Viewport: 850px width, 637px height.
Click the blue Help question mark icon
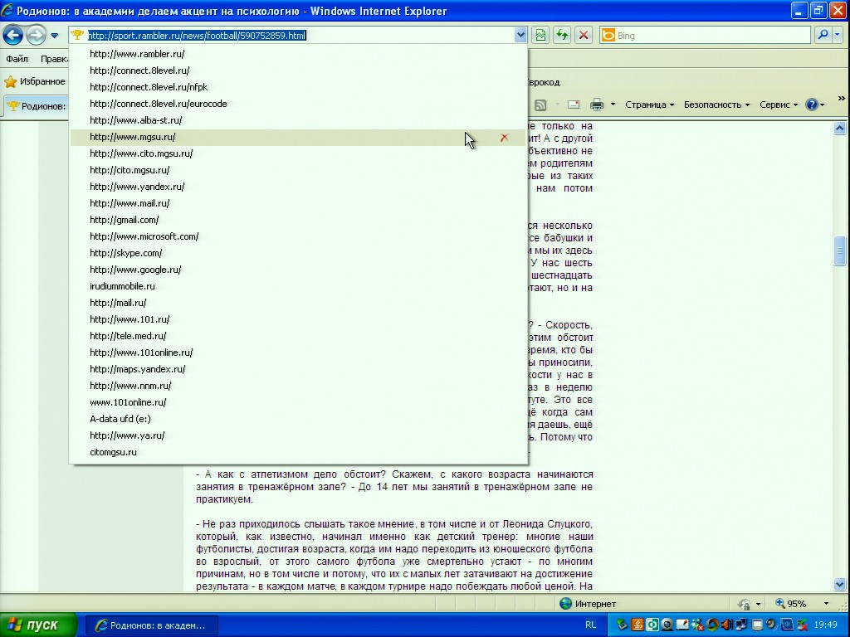(x=812, y=105)
